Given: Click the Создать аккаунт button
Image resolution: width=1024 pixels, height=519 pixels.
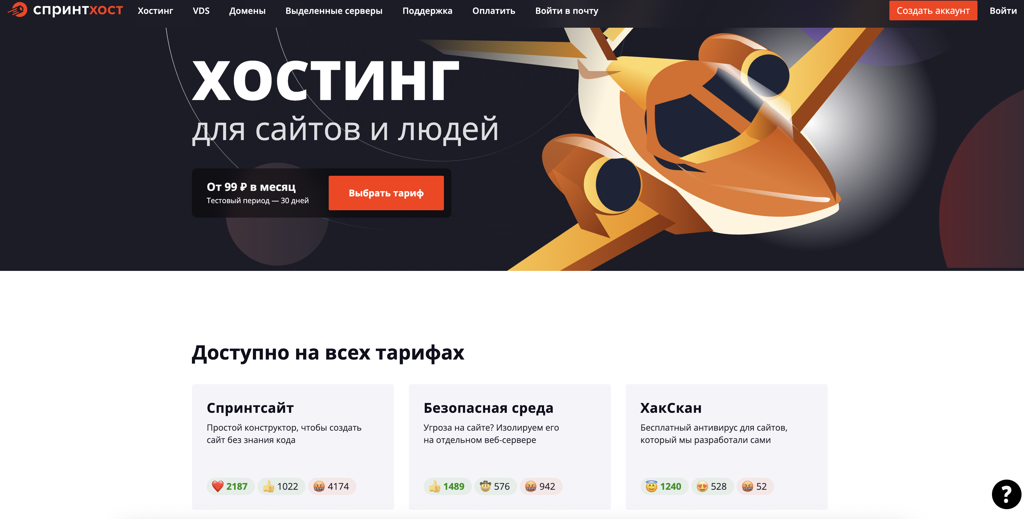Looking at the screenshot, I should (933, 11).
